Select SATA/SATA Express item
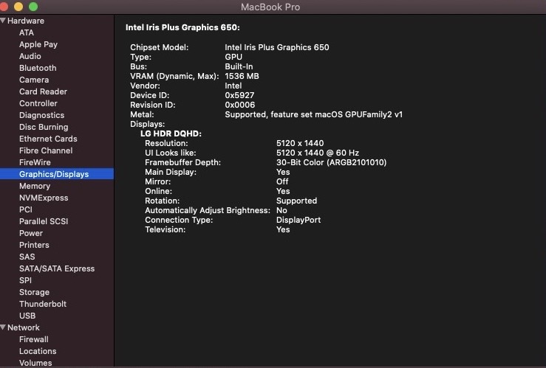This screenshot has height=368, width=546. (57, 269)
